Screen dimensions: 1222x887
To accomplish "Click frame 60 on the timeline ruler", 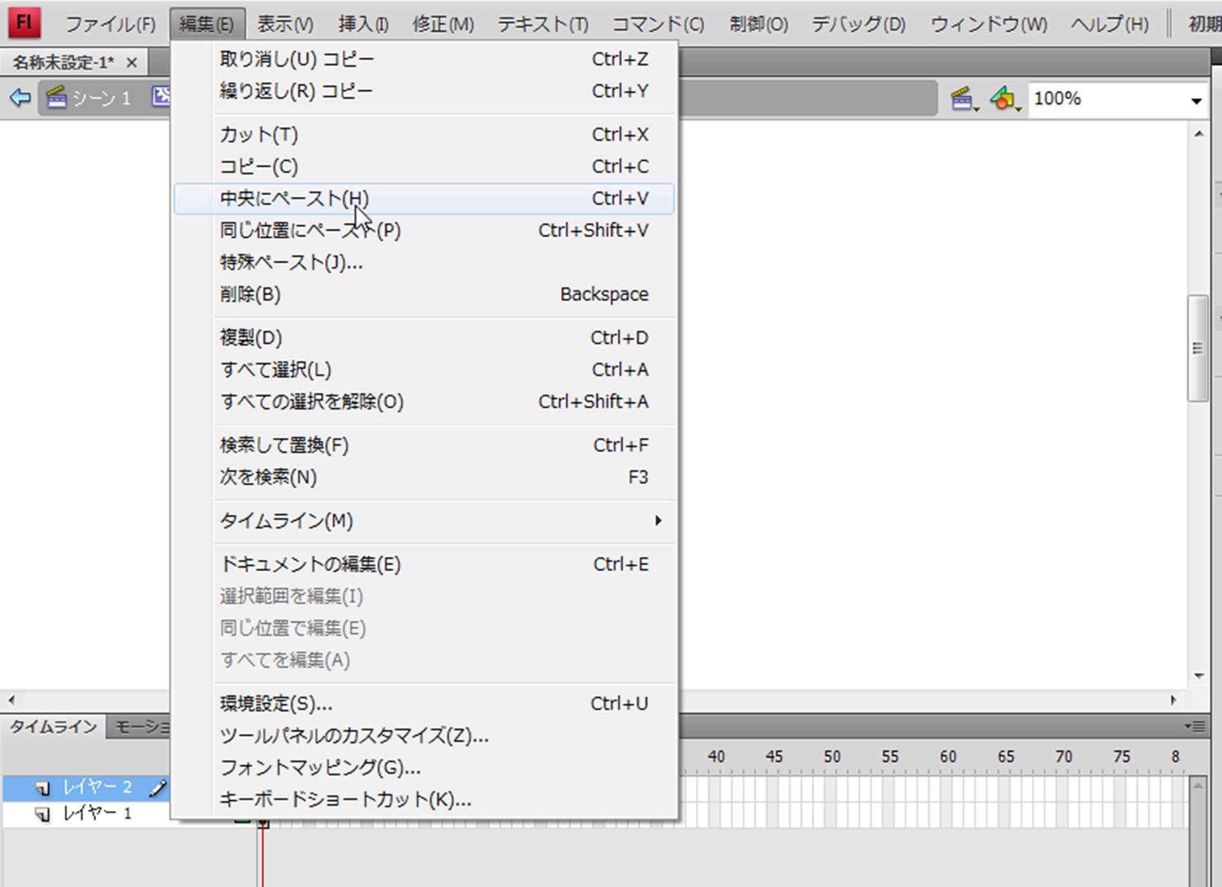I will click(x=947, y=757).
